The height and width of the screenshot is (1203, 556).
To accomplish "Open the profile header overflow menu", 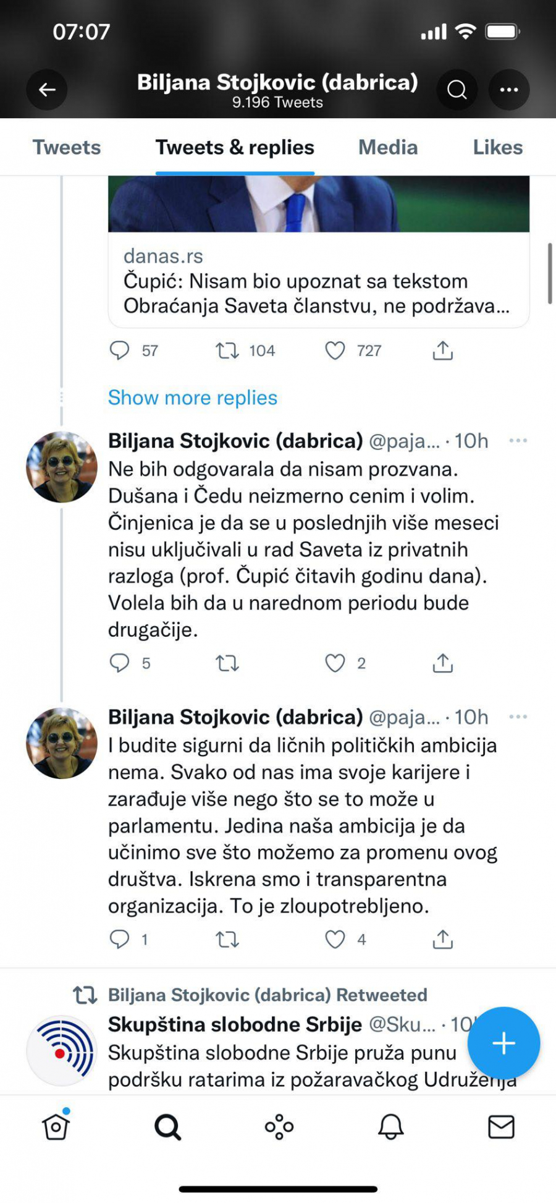I will pos(508,90).
